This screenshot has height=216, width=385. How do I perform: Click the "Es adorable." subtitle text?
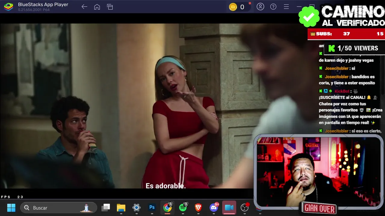(x=166, y=186)
